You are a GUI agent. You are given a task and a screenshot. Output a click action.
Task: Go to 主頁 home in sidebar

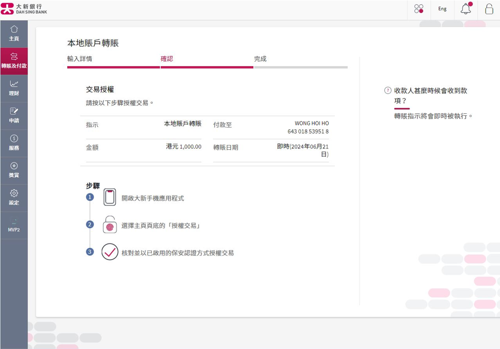coord(14,34)
